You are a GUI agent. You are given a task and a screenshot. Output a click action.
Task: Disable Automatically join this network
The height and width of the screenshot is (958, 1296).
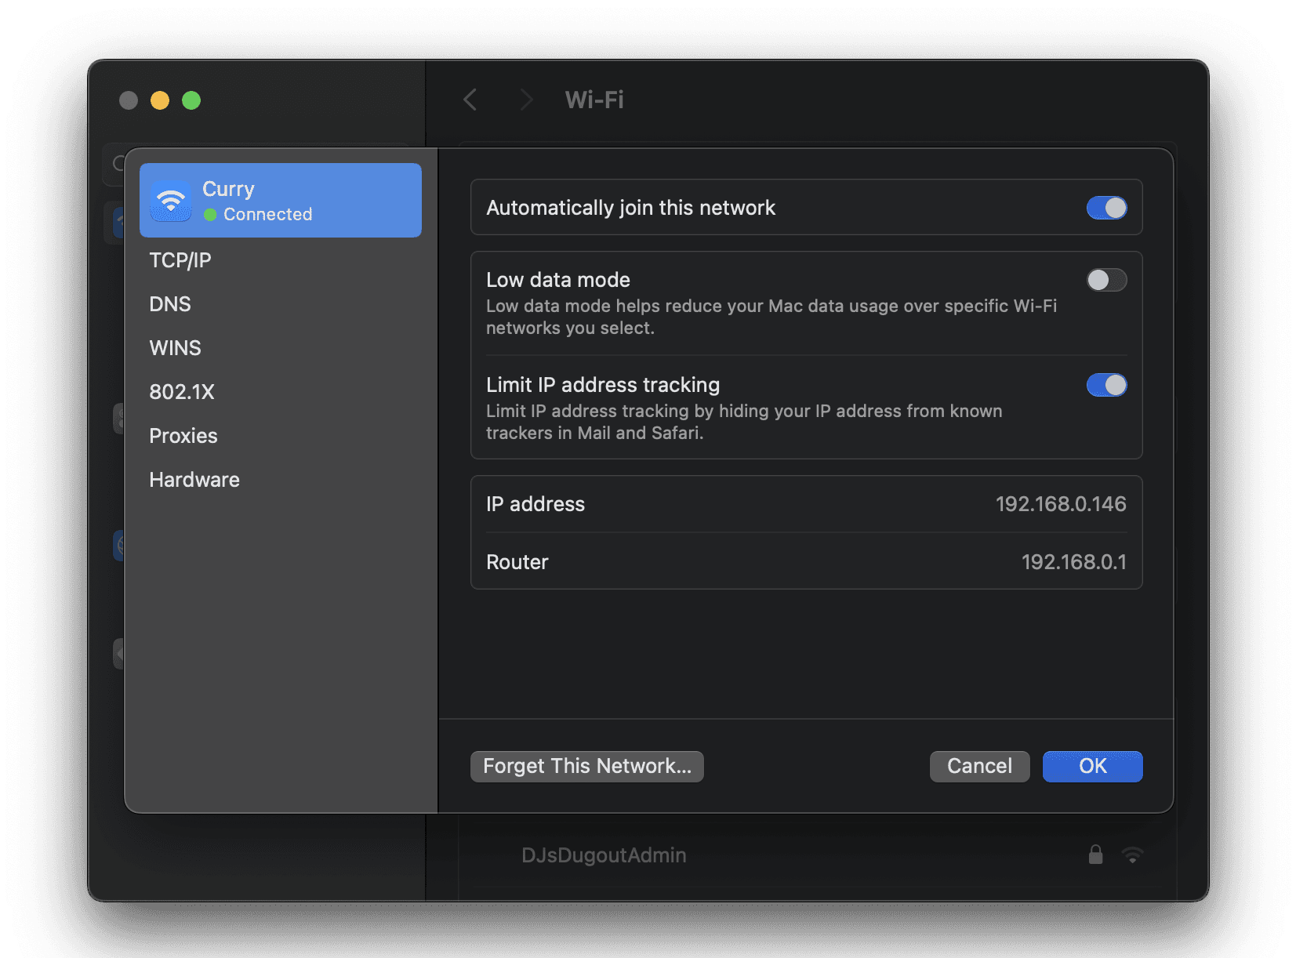tap(1107, 208)
